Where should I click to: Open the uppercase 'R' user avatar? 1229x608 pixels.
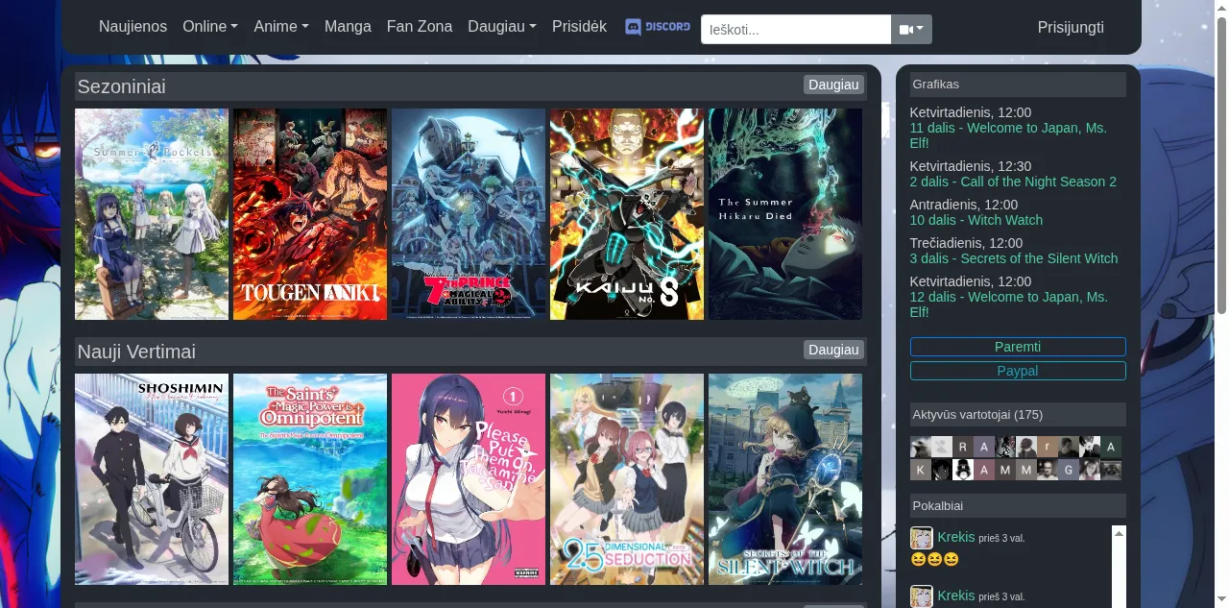coord(963,447)
